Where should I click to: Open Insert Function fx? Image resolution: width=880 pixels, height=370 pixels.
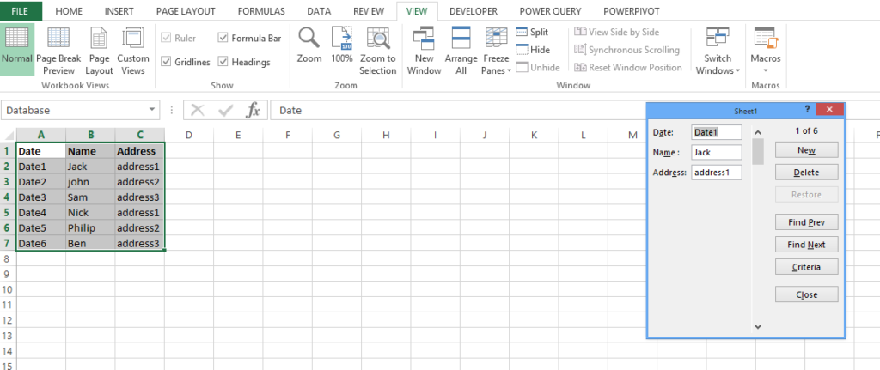tap(254, 111)
